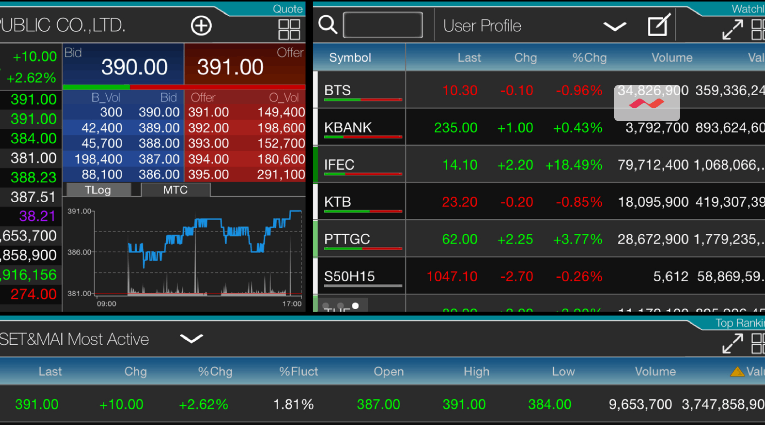This screenshot has width=765, height=425.
Task: Select the 388.00 bid price level
Action: (159, 143)
